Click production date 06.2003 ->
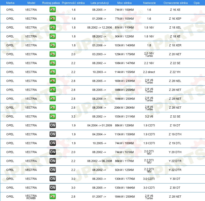Viewport: 205px width, 201px height. click(99, 179)
